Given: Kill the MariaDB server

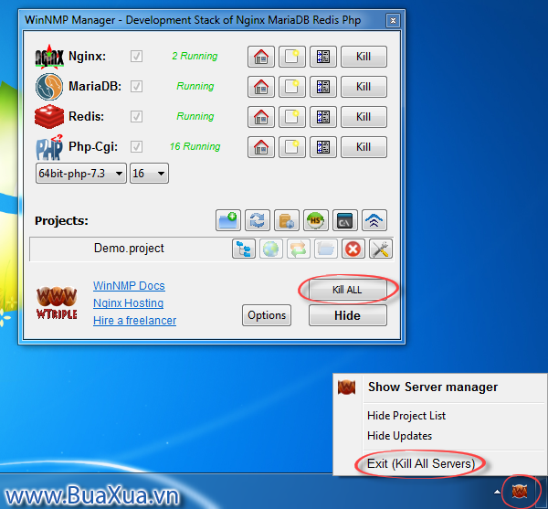Looking at the screenshot, I should coord(364,86).
